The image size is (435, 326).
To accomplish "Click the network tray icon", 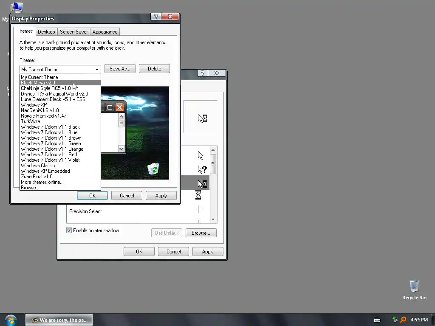I will coord(395,320).
